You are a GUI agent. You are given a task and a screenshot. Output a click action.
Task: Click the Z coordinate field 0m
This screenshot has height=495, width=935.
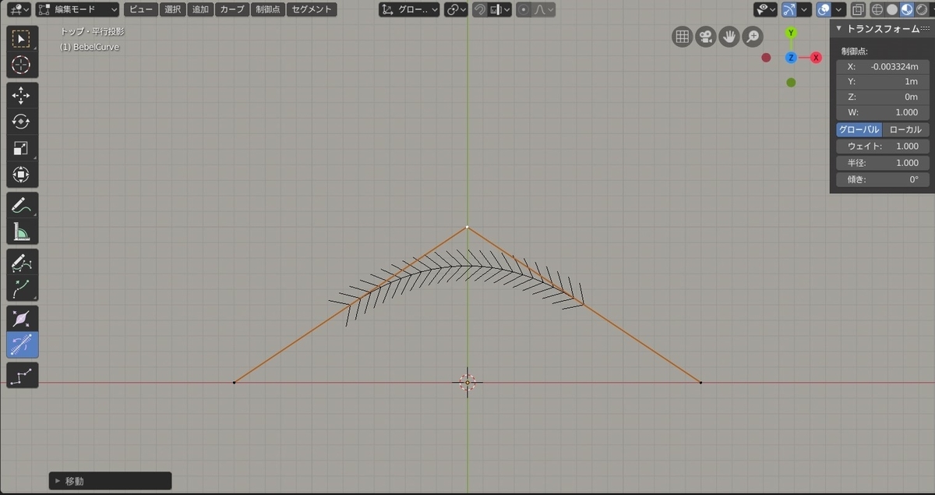click(882, 97)
